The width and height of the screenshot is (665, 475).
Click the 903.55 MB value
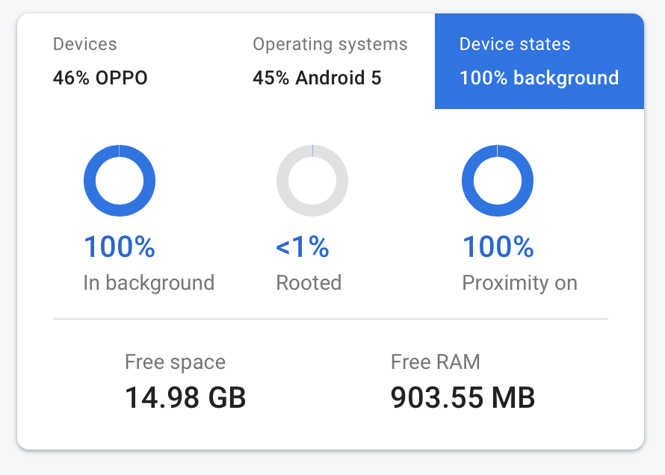tap(463, 398)
